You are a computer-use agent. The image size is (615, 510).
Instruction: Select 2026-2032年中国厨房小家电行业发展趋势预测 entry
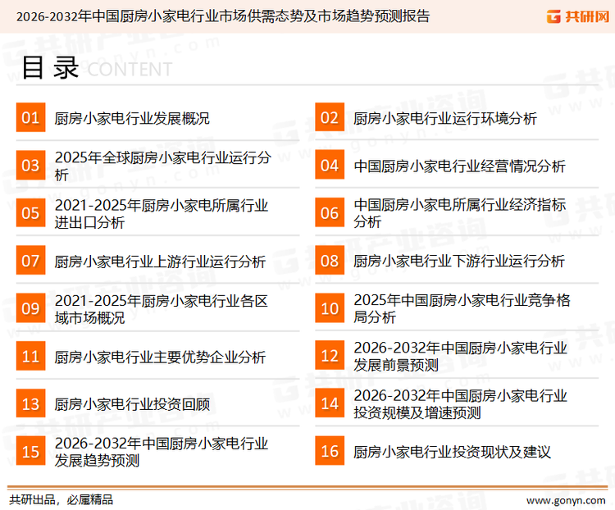(x=162, y=452)
